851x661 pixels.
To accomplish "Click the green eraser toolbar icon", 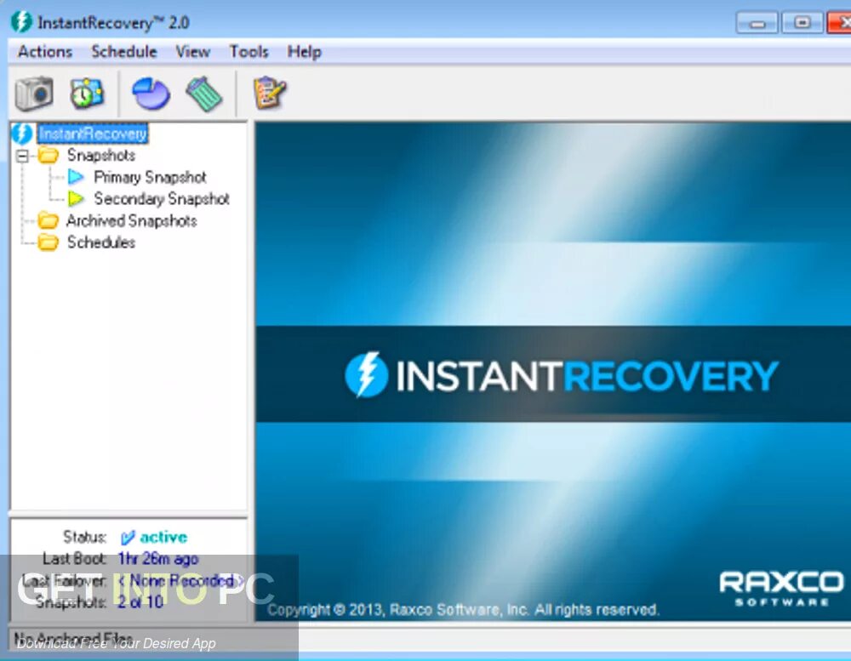I will click(204, 94).
